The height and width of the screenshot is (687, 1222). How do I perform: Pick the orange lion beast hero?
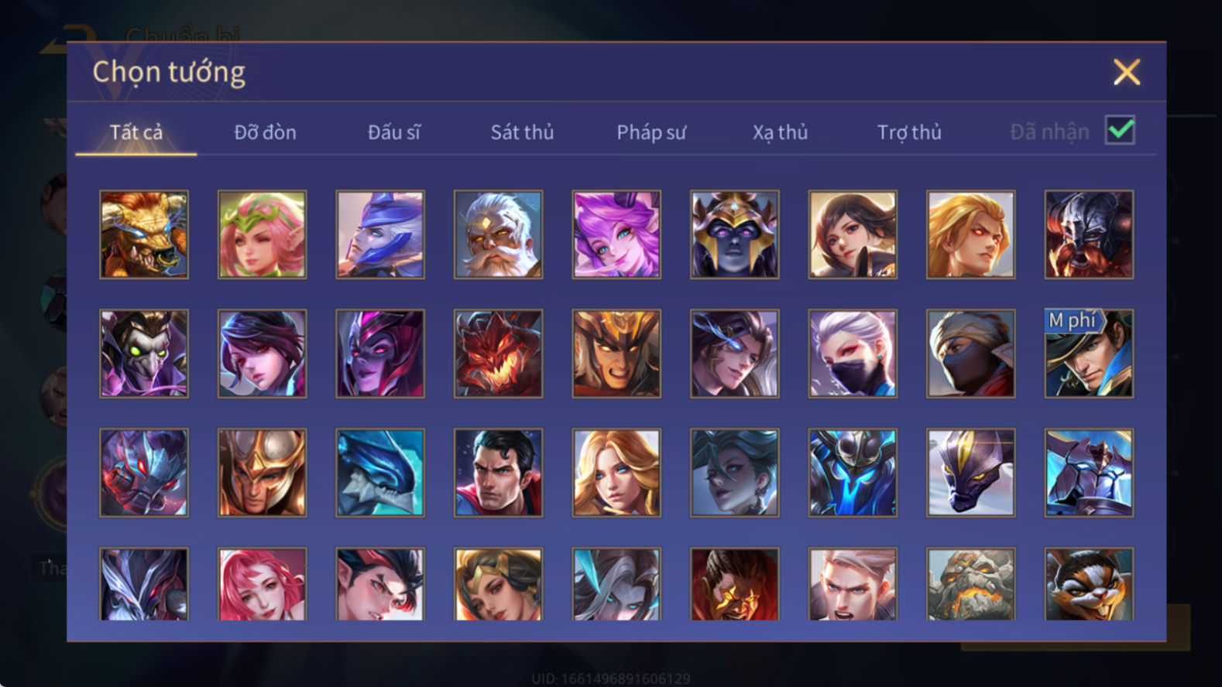point(144,234)
